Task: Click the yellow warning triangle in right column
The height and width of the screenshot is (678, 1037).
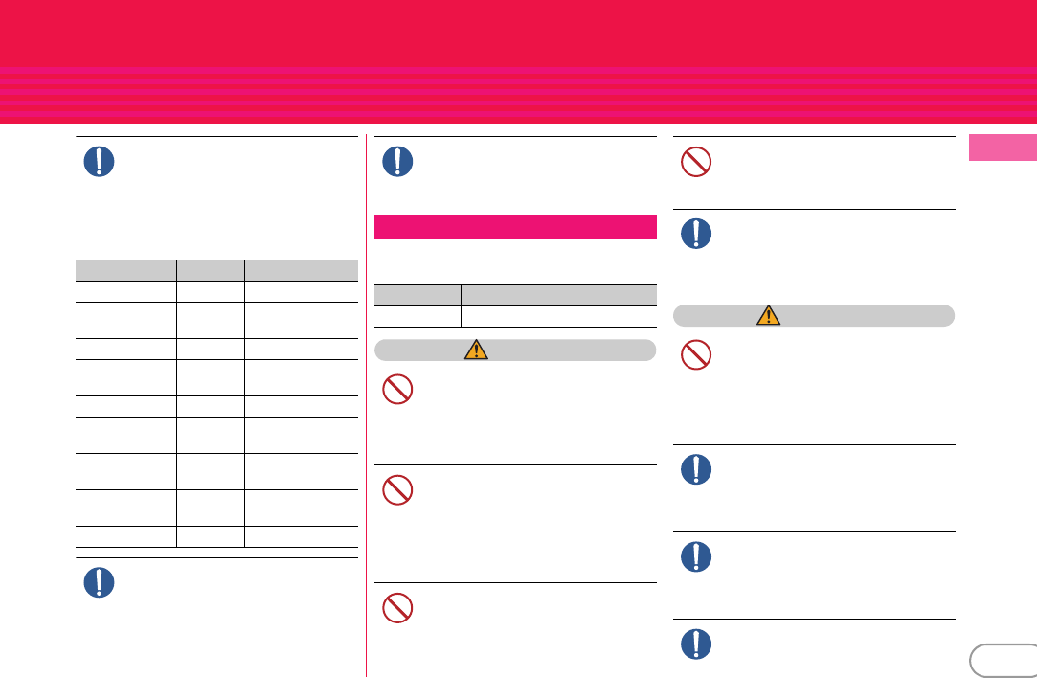Action: [769, 315]
